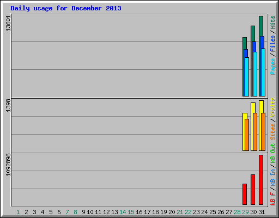279x218 pixels.
Task: Click day 21 on the x-axis
Action: [x=180, y=212]
